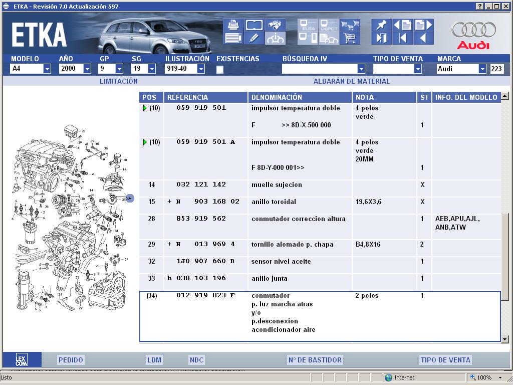
Task: Click the NOTA column header
Action: [384, 97]
